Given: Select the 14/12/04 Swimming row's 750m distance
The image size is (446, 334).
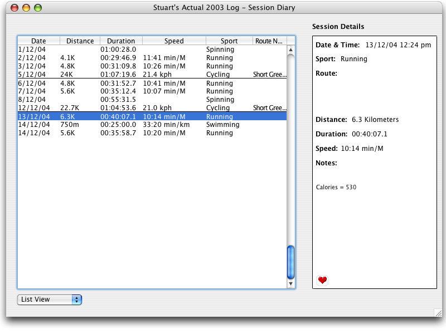Looking at the screenshot, I should [70, 124].
